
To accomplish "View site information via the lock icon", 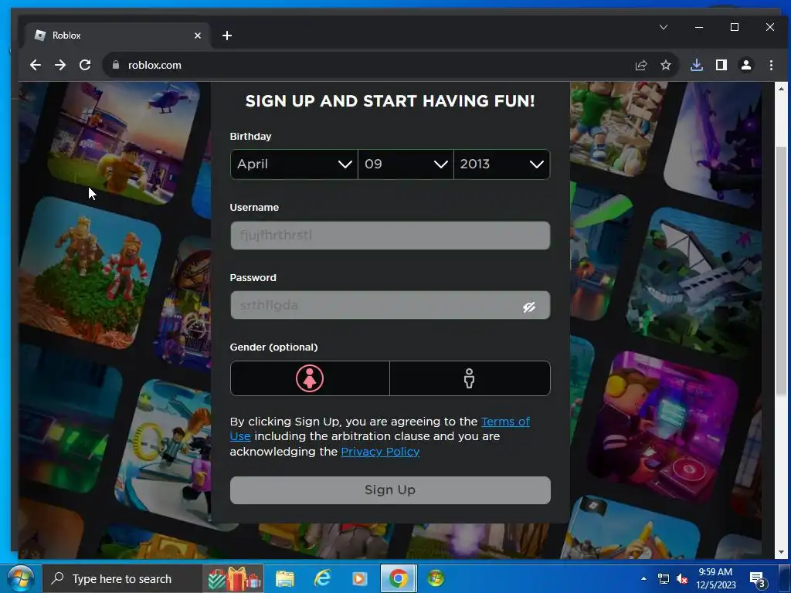I will (116, 65).
